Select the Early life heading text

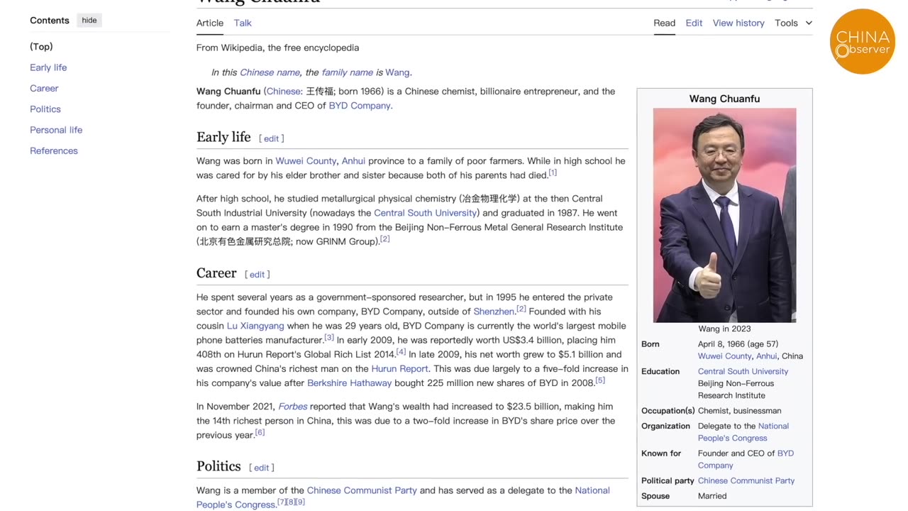point(223,137)
